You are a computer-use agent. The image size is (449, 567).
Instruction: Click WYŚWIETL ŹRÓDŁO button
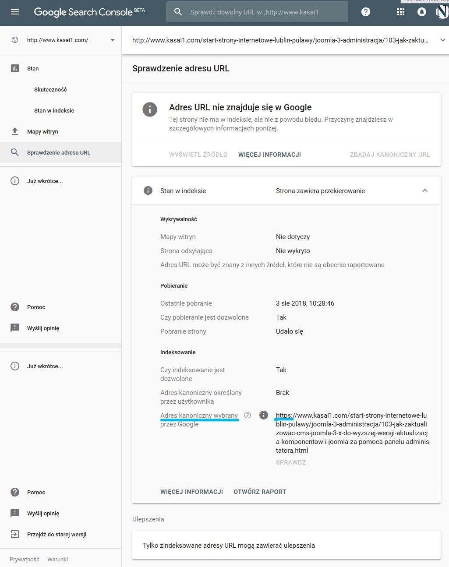pyautogui.click(x=198, y=155)
